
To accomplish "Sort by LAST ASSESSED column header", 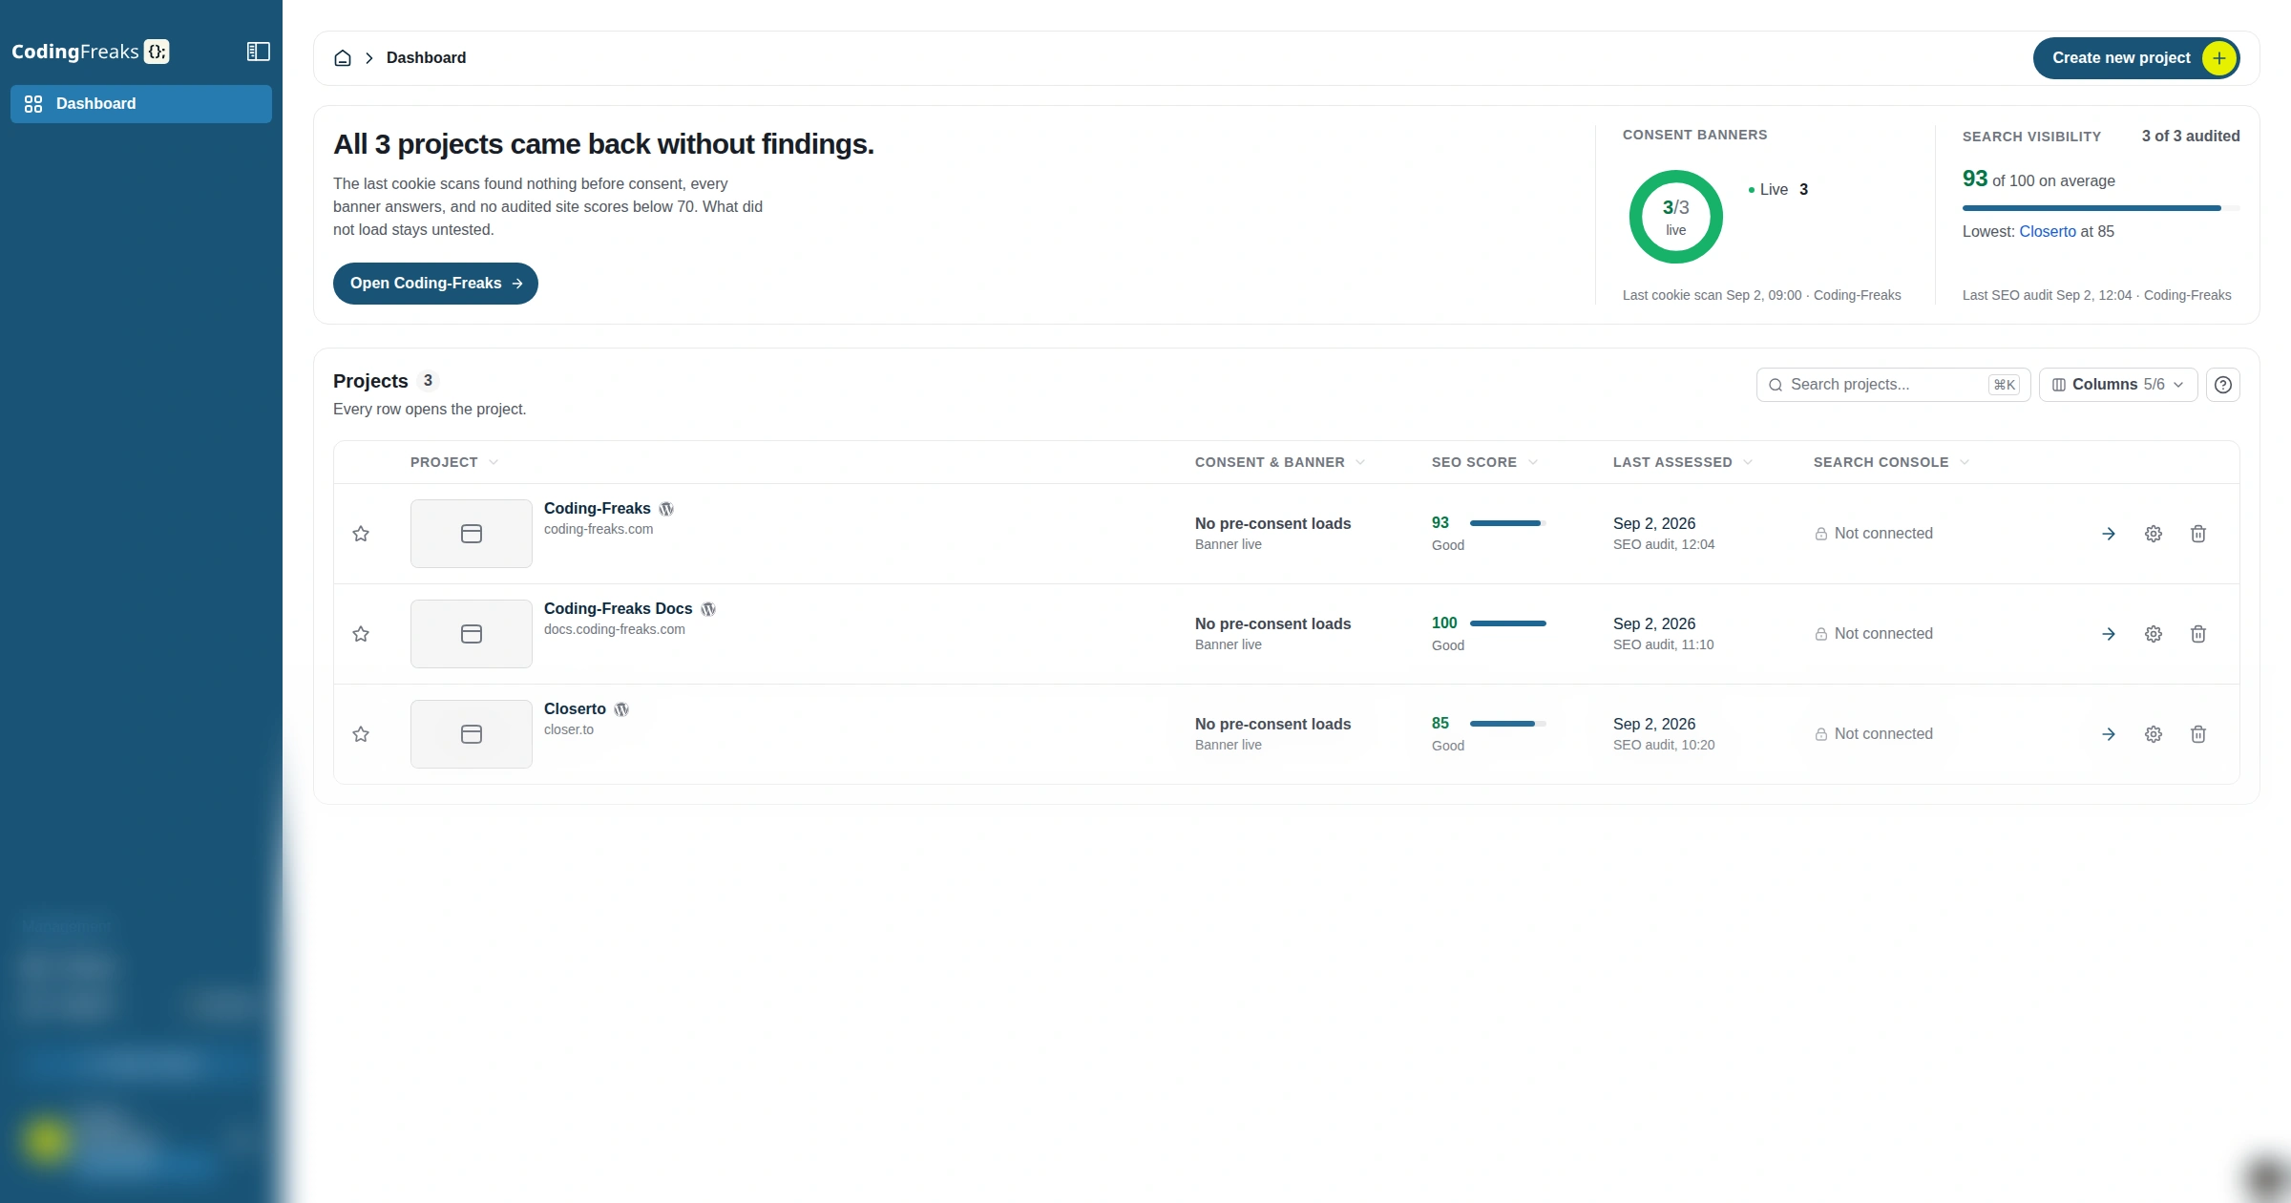I will 1682,462.
